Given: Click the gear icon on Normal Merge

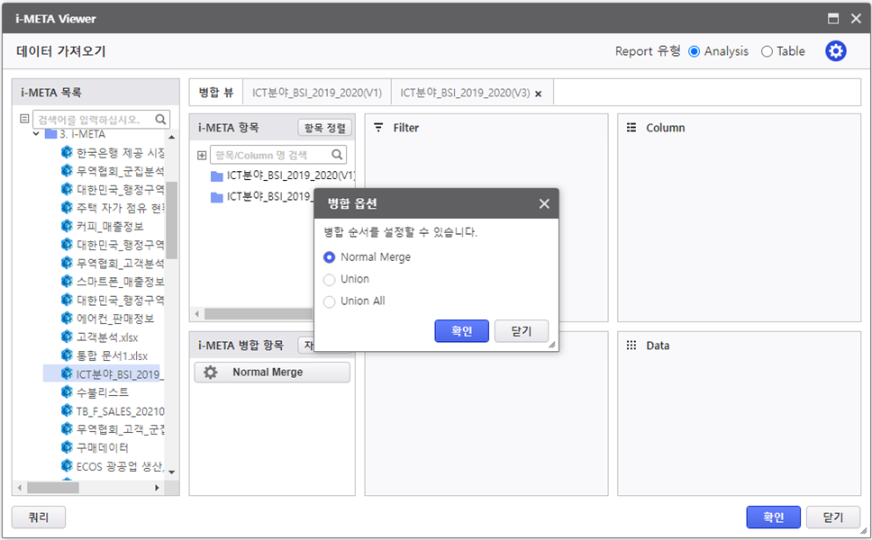Looking at the screenshot, I should click(211, 373).
